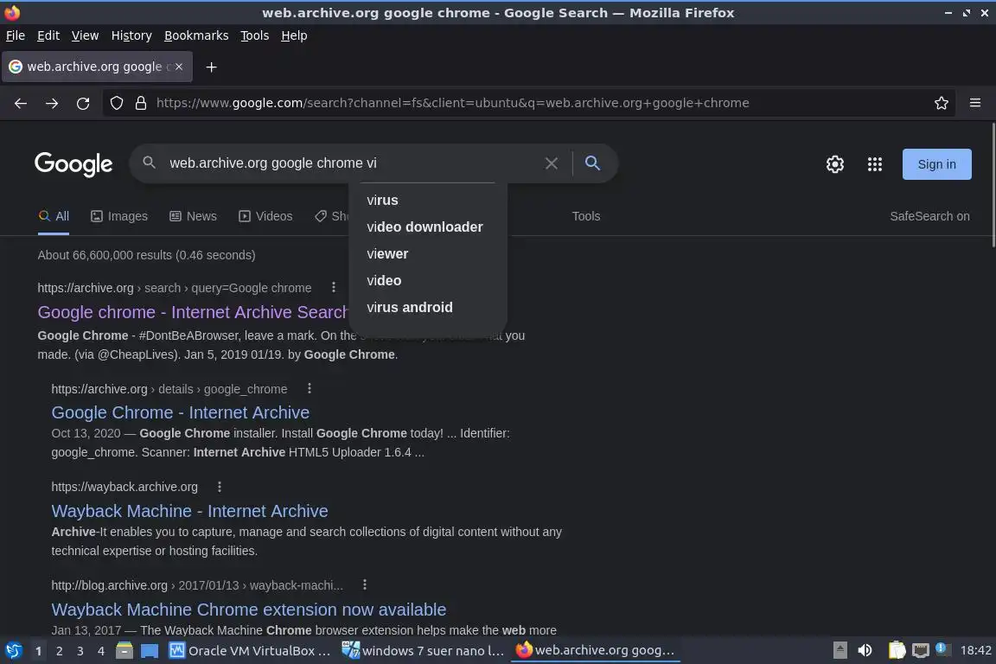Open the Edit menu
Viewport: 996px width, 664px height.
(48, 35)
